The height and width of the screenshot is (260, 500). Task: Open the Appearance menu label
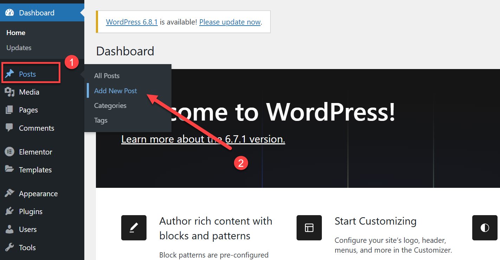click(38, 194)
